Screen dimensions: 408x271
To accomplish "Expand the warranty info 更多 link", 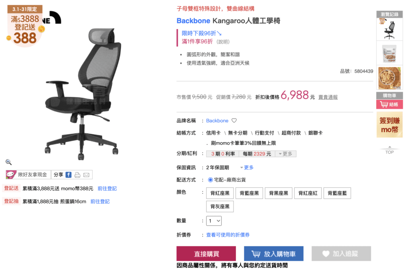I will click(247, 168).
